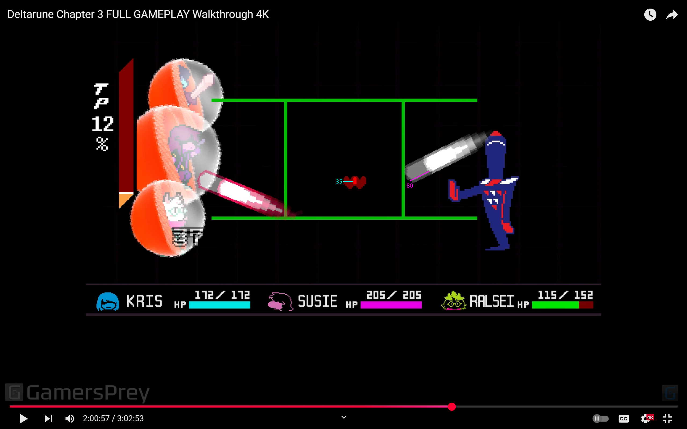Click the bottom capsule containing Ralsei

point(168,218)
